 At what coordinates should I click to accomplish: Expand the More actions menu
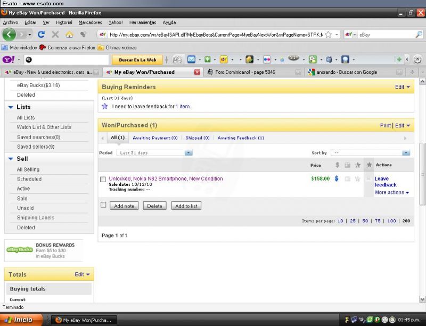coord(392,192)
